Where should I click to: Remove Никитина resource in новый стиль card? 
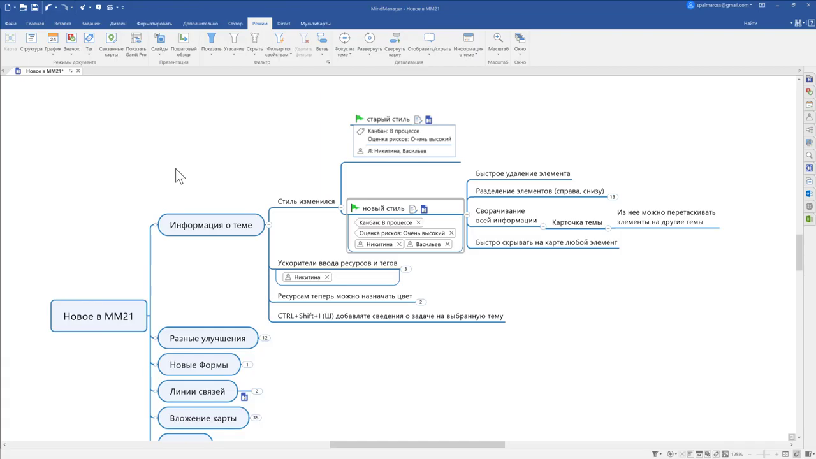[x=399, y=244]
